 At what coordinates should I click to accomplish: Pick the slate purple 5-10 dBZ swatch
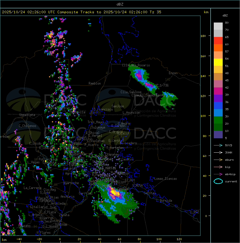tap(218, 134)
